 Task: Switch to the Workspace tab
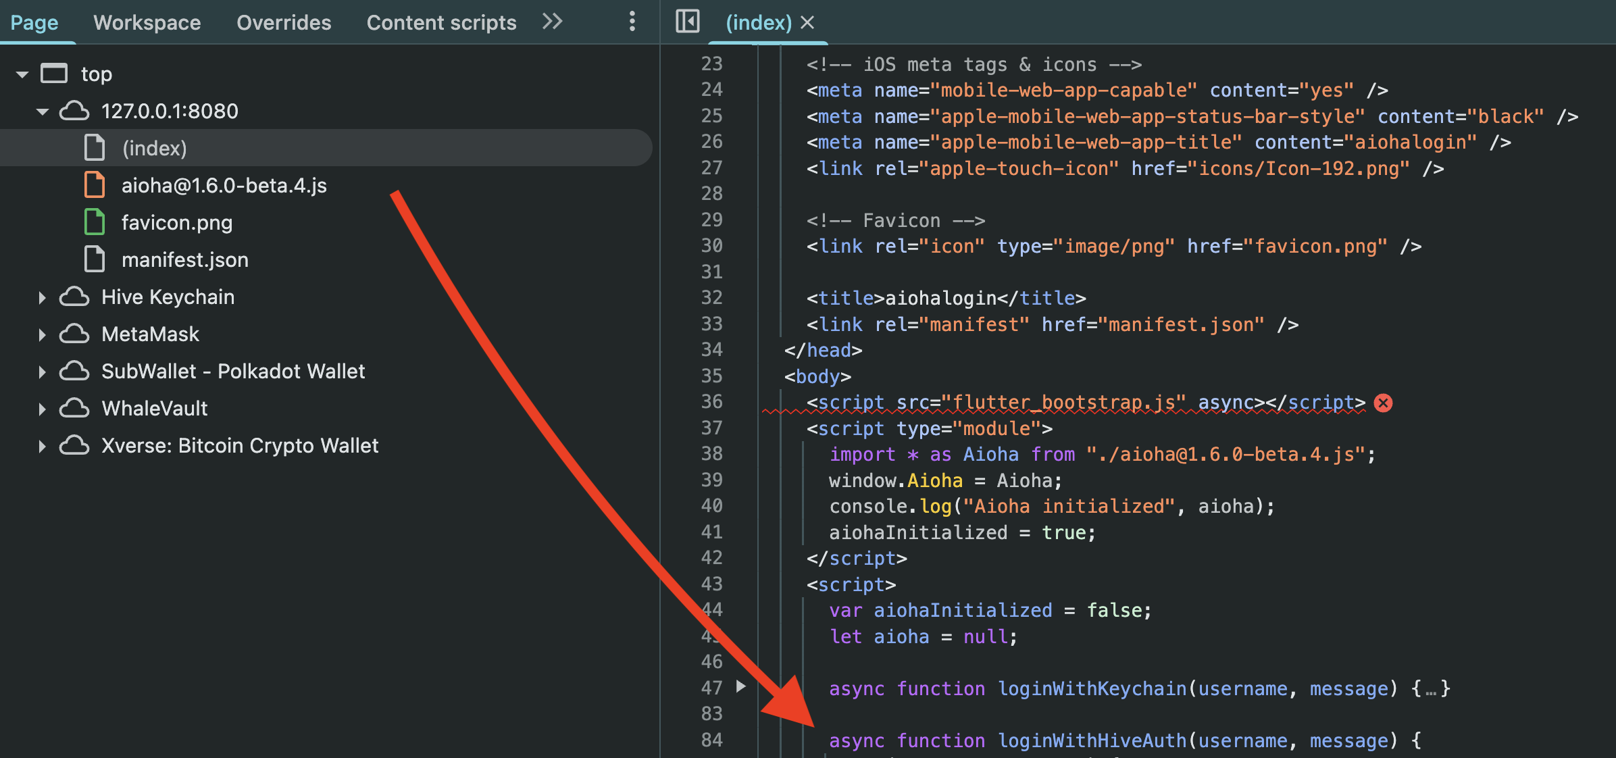[x=147, y=22]
